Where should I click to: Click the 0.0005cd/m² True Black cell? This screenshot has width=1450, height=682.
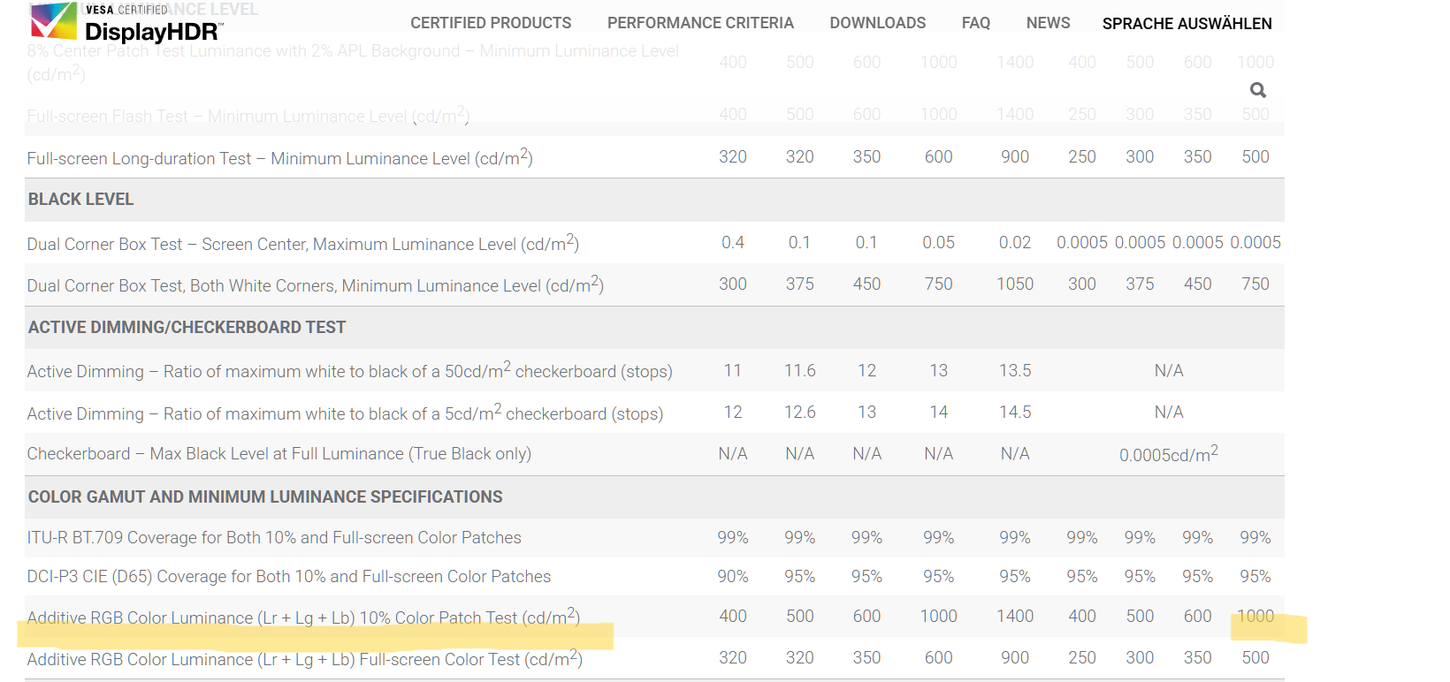pyautogui.click(x=1169, y=454)
